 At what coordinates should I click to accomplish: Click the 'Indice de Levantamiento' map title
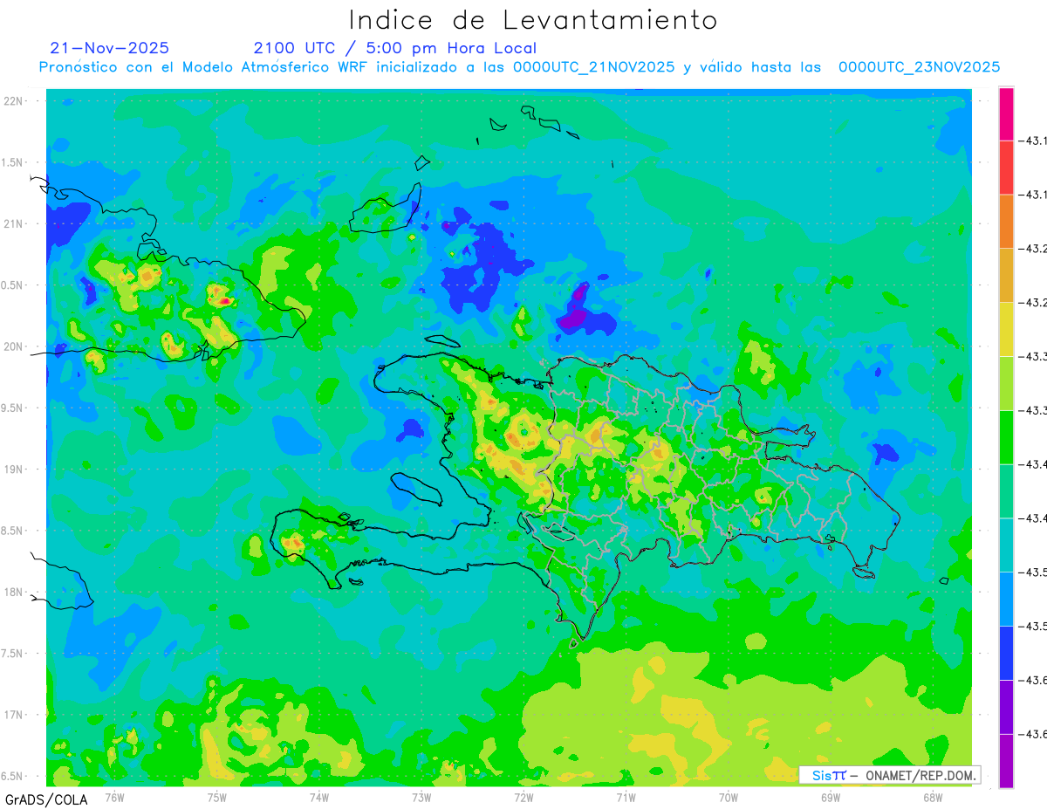[533, 19]
